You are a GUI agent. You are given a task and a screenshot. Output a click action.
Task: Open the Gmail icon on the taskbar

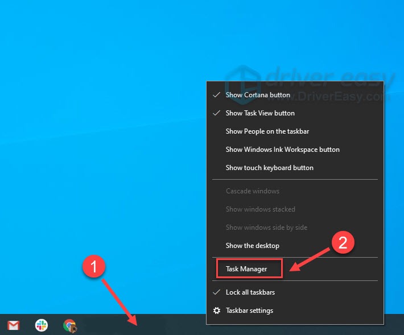tap(14, 325)
